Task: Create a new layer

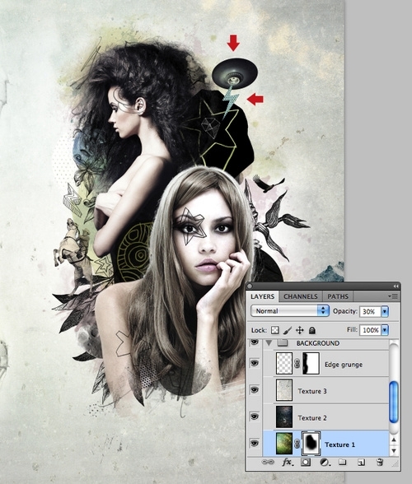Action: (361, 462)
